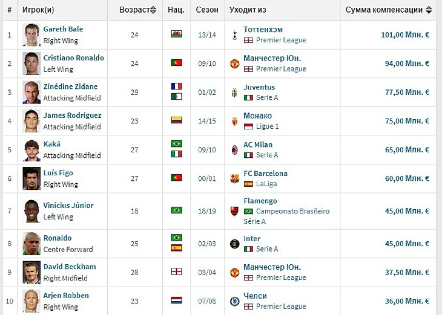This screenshot has width=442, height=315.
Task: Click the Juventus club crest icon
Action: point(234,93)
